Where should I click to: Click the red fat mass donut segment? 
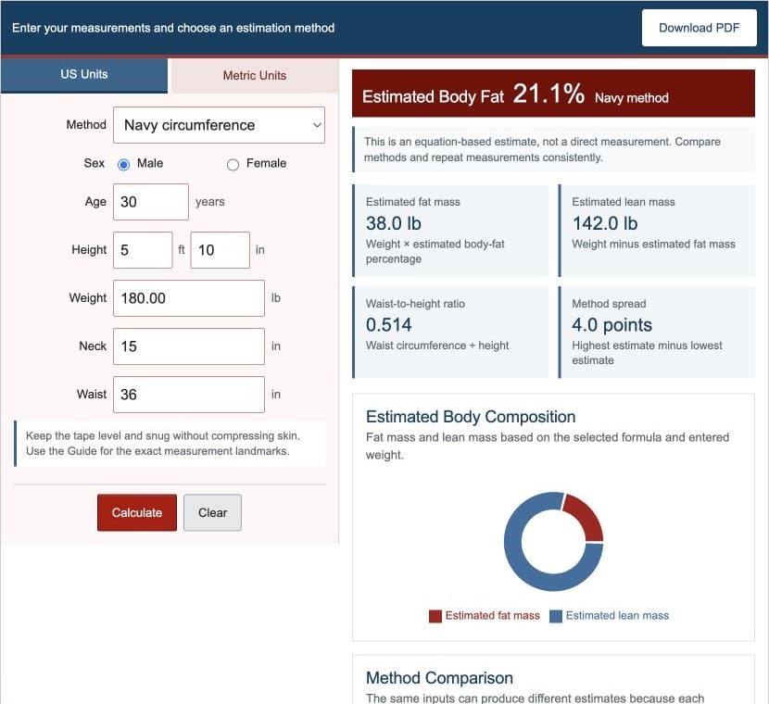coord(586,517)
